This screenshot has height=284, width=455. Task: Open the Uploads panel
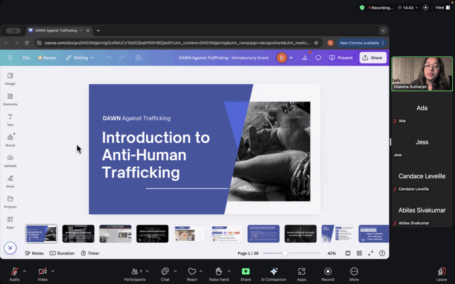click(x=10, y=160)
